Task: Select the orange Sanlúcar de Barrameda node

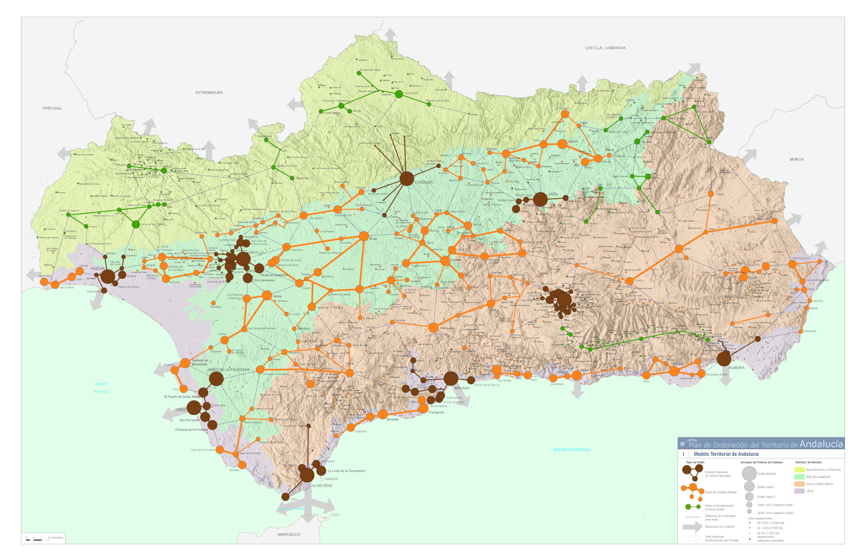Action: tap(185, 363)
